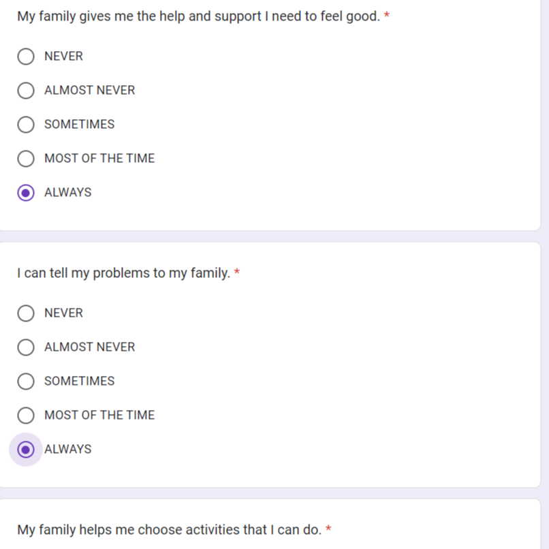The height and width of the screenshot is (549, 549).
Task: Click selected ALWAYS radio for family support question
Action: coord(26,193)
